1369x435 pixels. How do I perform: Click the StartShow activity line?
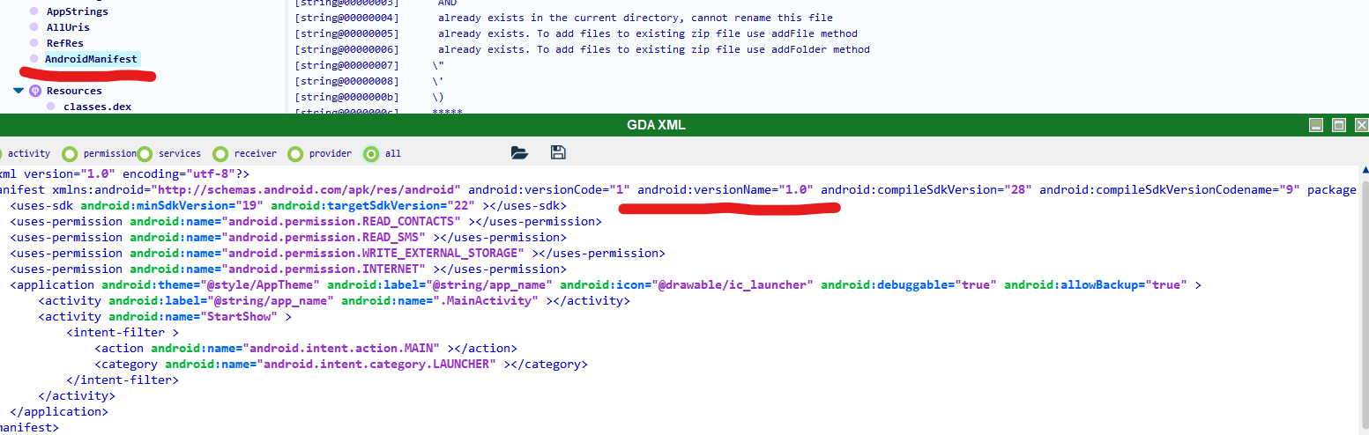coord(165,316)
